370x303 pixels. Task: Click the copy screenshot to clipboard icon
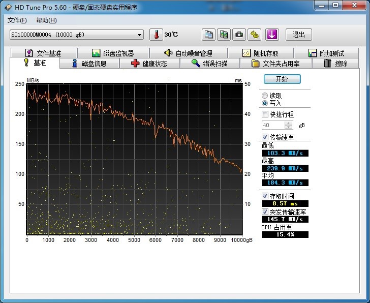pyautogui.click(x=224, y=35)
